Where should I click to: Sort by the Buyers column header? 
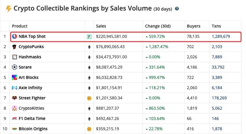[x=193, y=26]
